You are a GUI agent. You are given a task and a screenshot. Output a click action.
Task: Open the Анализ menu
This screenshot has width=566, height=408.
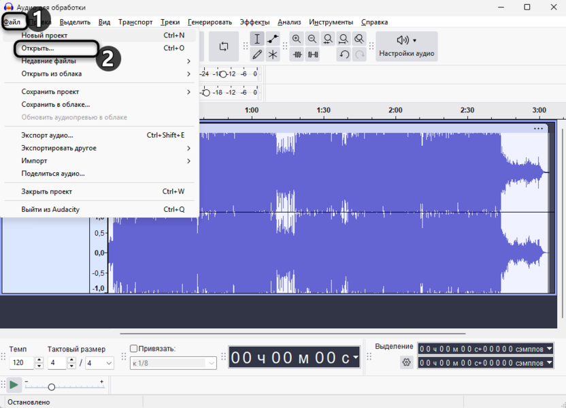tap(289, 22)
